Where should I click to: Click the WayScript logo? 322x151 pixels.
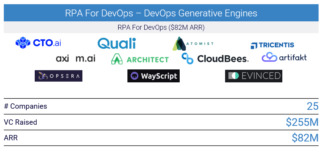[153, 76]
